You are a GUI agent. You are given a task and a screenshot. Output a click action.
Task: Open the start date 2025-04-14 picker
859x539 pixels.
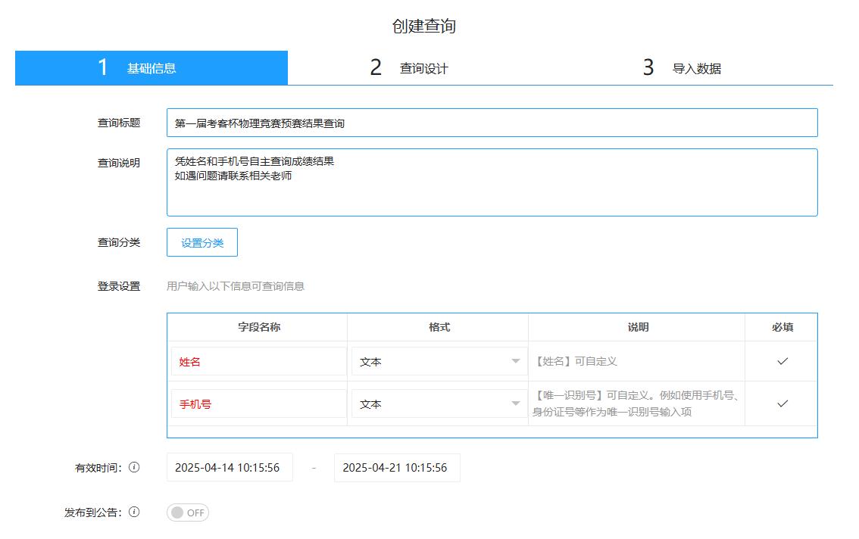click(230, 467)
